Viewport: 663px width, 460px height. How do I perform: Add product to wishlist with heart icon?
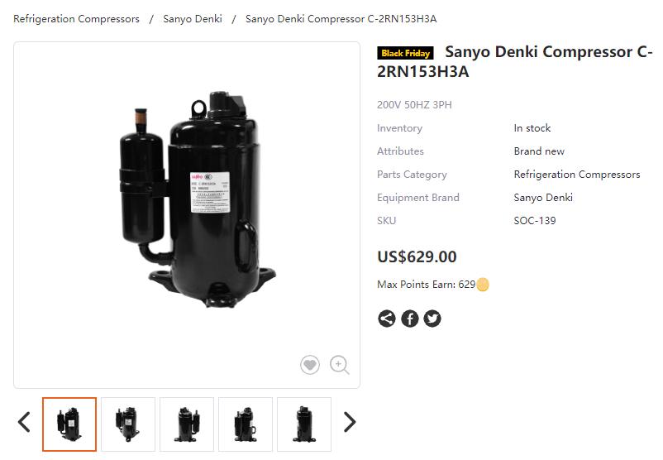pyautogui.click(x=310, y=364)
